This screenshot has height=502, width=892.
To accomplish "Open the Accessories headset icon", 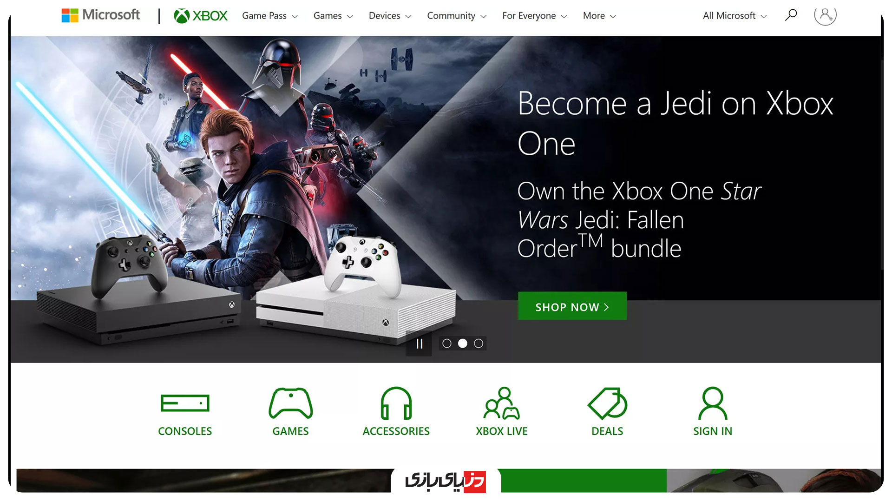I will [x=396, y=403].
